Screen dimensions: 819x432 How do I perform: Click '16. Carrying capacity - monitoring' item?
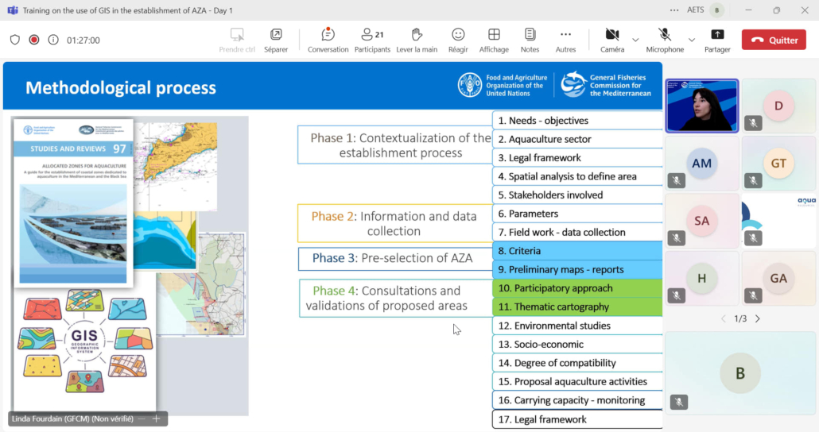tap(577, 400)
